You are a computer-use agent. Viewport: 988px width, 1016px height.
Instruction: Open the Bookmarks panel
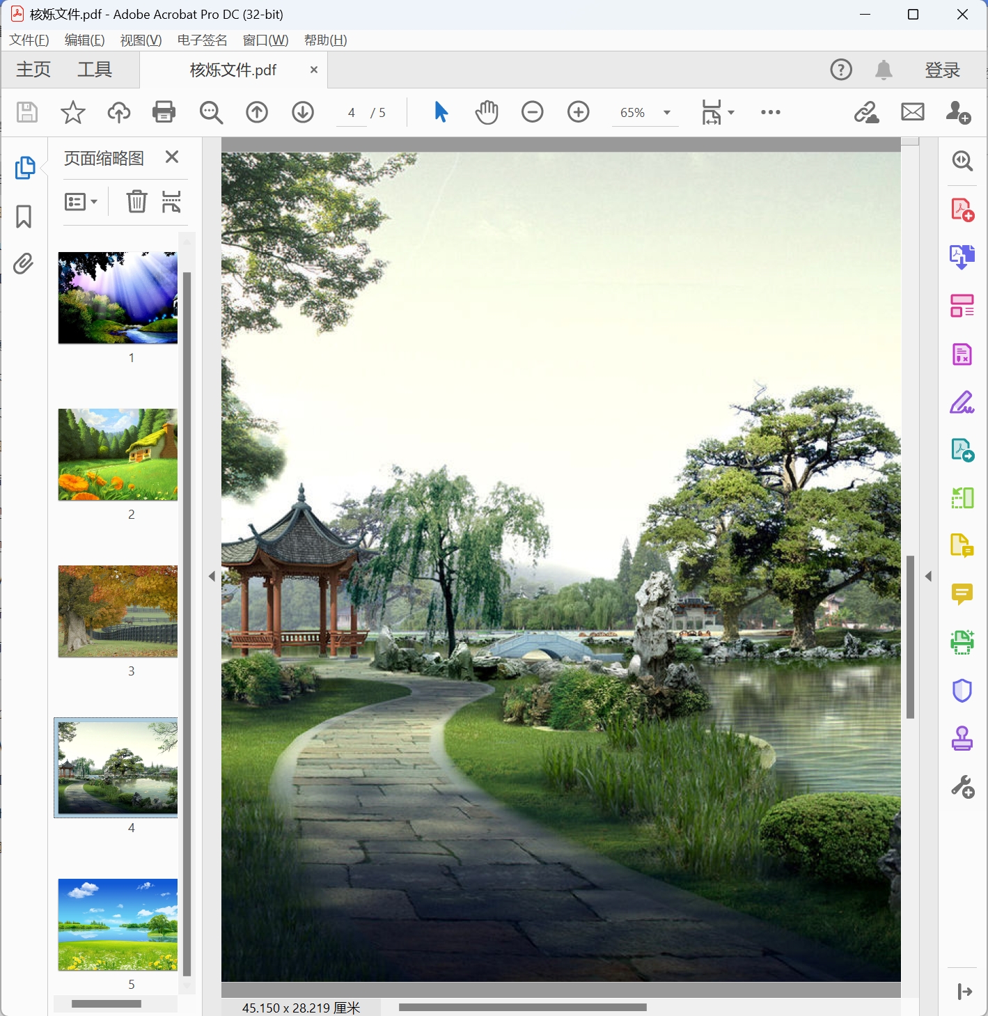(24, 217)
